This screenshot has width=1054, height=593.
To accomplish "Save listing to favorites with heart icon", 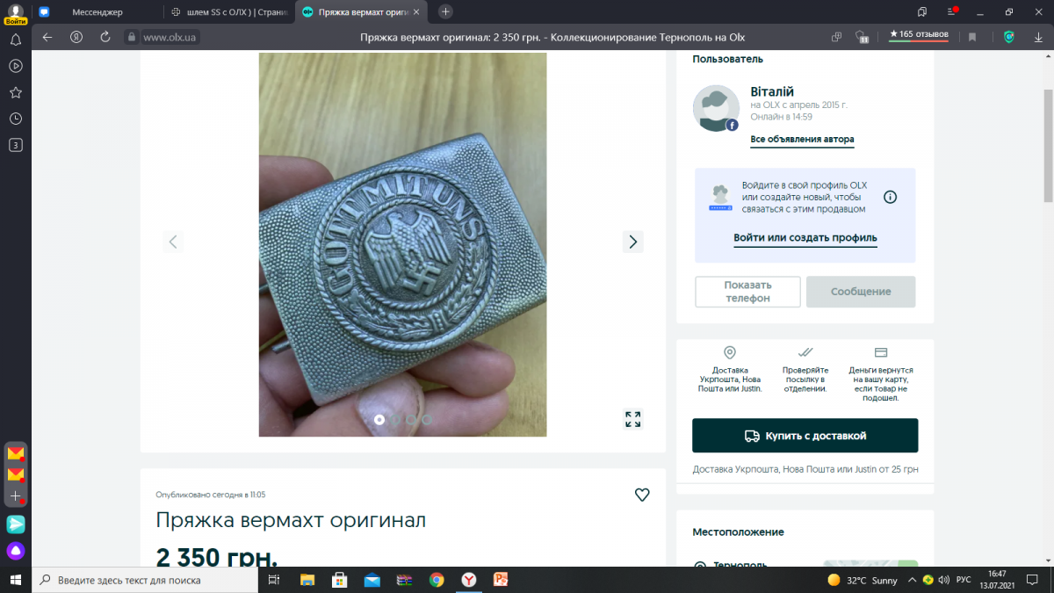I will click(x=642, y=495).
